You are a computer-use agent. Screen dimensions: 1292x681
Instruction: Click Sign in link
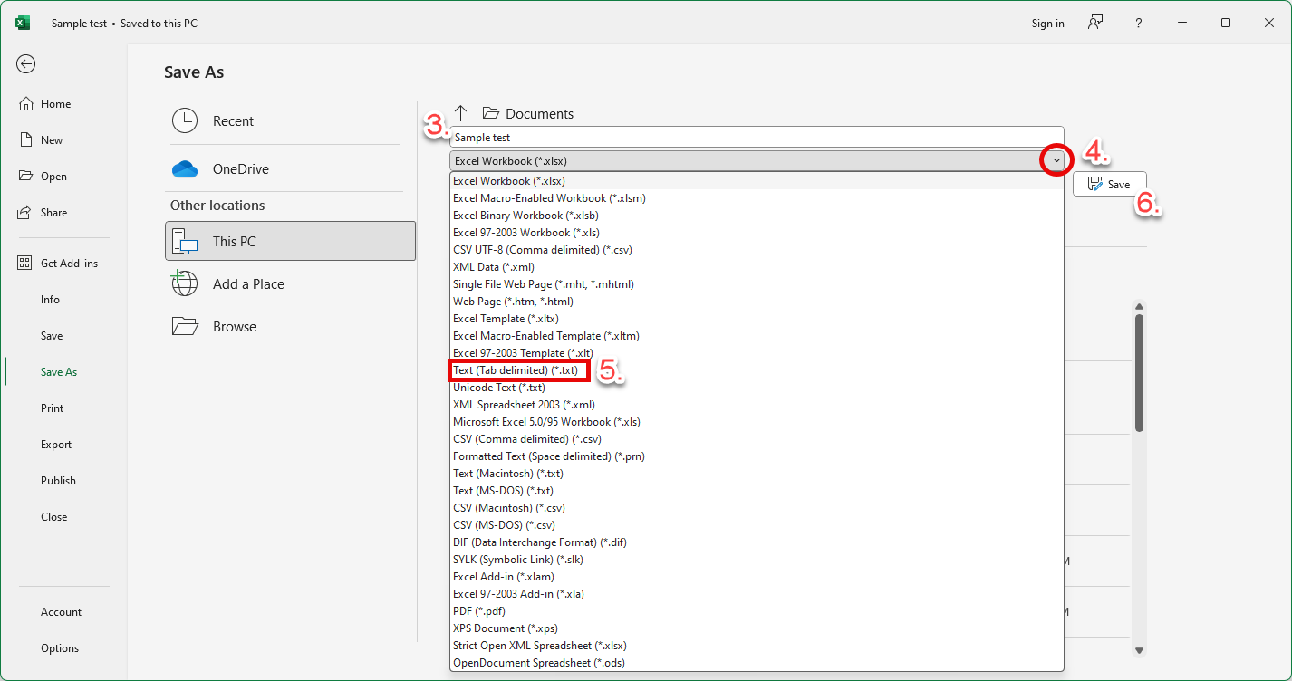point(1047,24)
